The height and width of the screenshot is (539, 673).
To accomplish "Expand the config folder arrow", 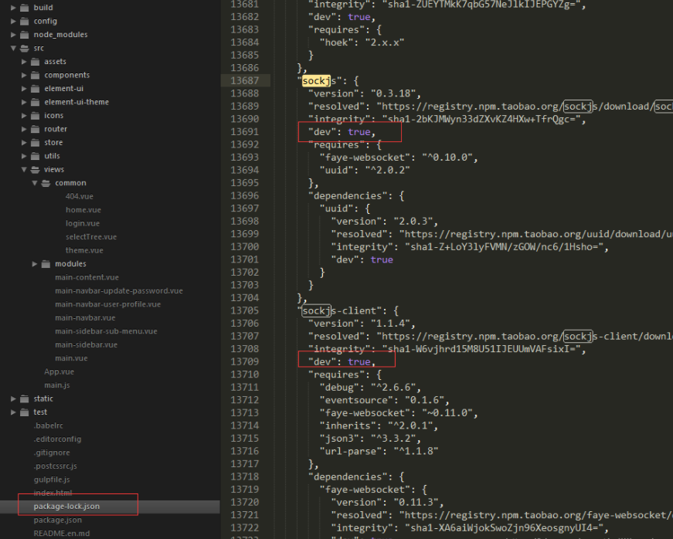I will tap(13, 21).
